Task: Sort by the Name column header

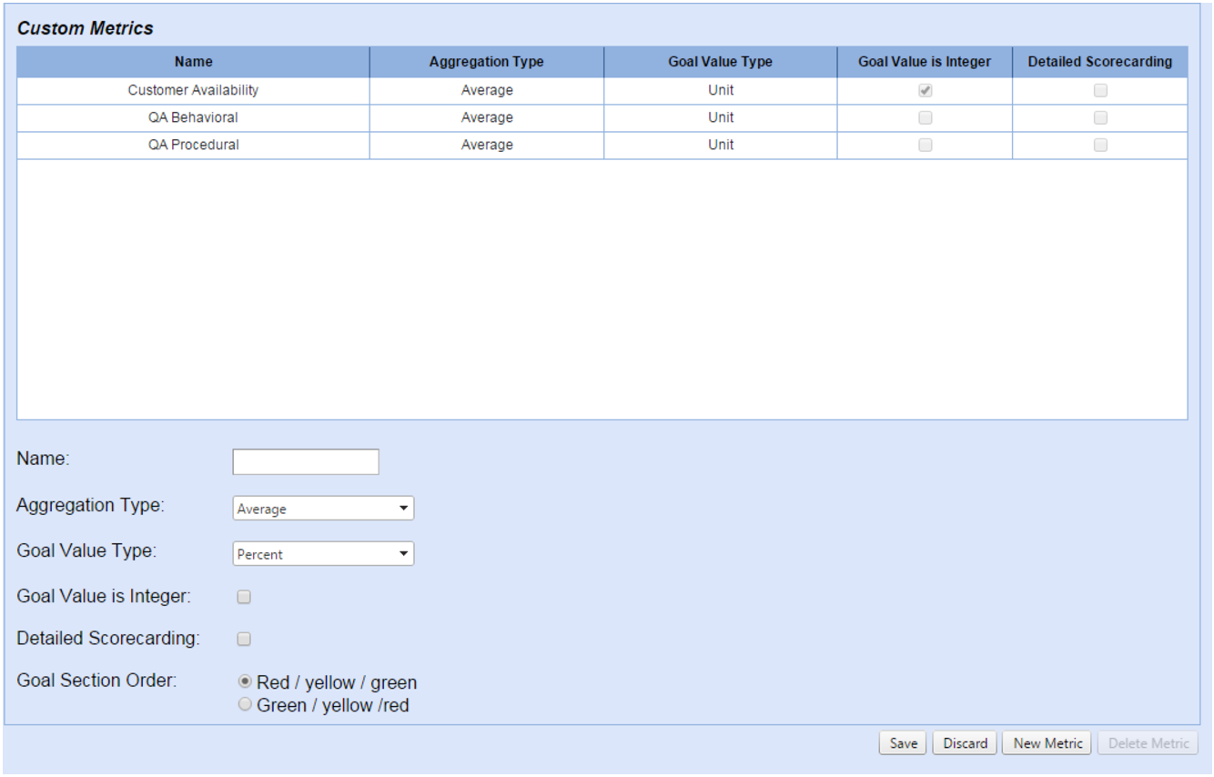Action: click(193, 62)
